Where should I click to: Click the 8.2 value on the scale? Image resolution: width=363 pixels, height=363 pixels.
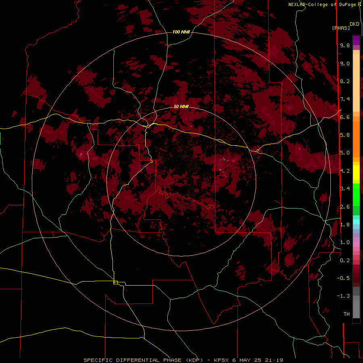coord(345,81)
